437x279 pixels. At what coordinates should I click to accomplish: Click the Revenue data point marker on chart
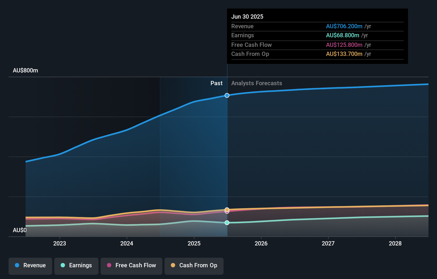click(227, 95)
